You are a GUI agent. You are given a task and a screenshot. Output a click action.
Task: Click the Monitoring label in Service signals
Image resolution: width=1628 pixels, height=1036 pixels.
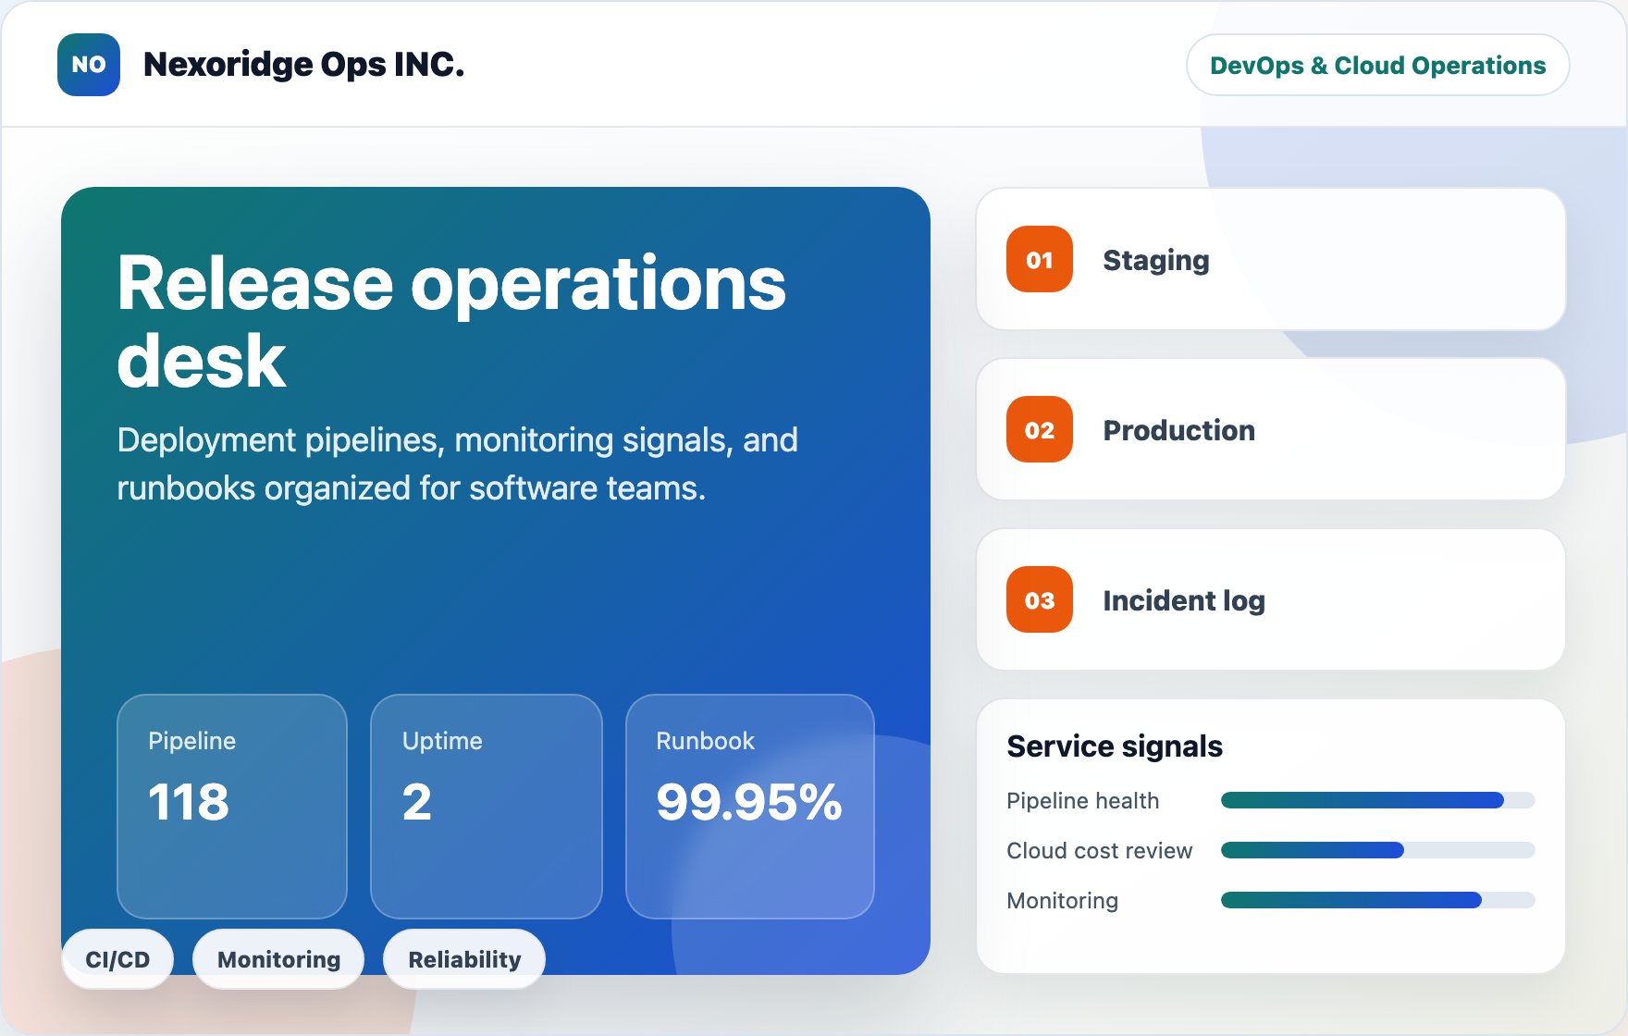click(1062, 900)
